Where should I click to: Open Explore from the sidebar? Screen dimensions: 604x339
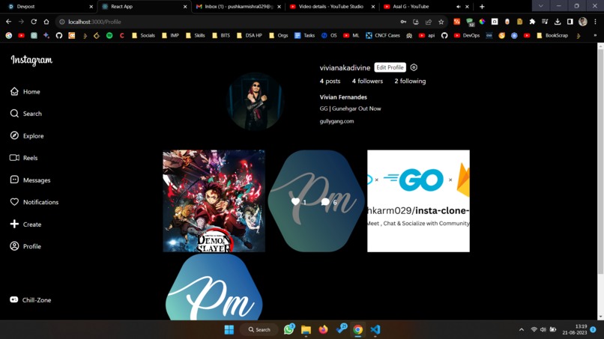tap(26, 136)
